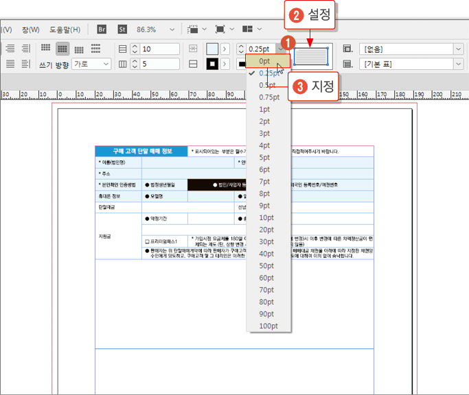
Task: Click the align right paragraph icon in top row
Action: (x=26, y=49)
